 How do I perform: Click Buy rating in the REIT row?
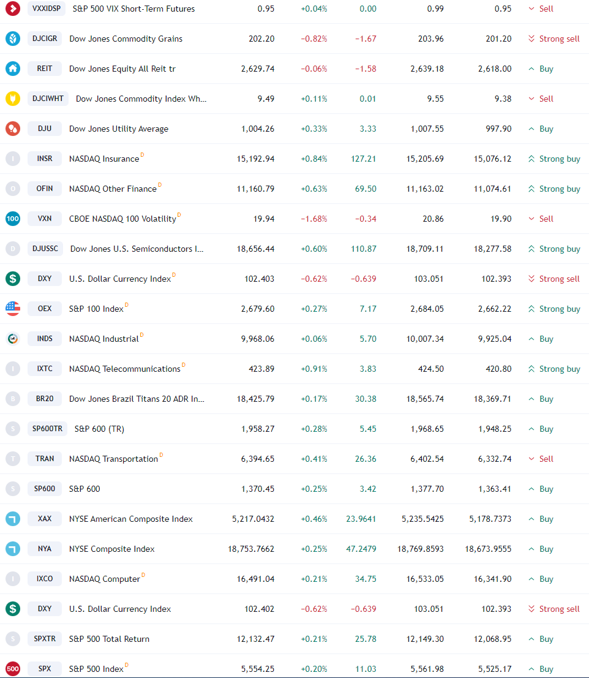tap(541, 69)
